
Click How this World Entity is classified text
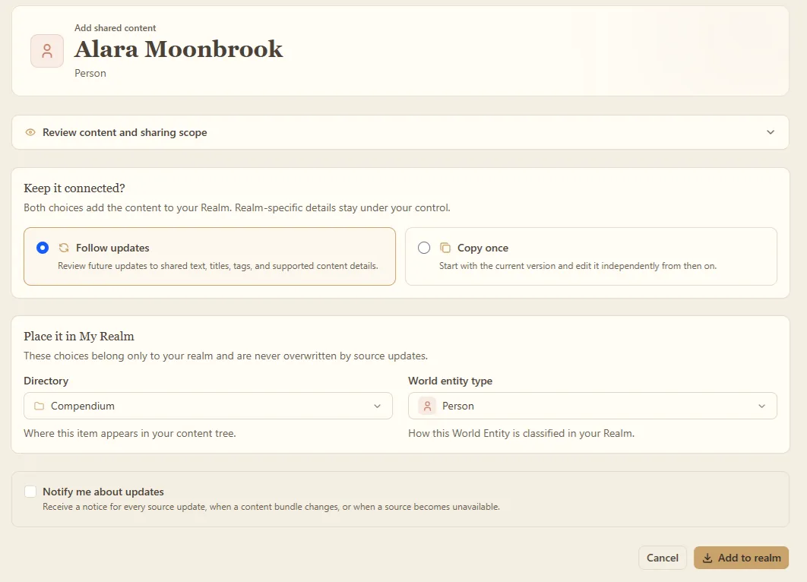pos(521,433)
